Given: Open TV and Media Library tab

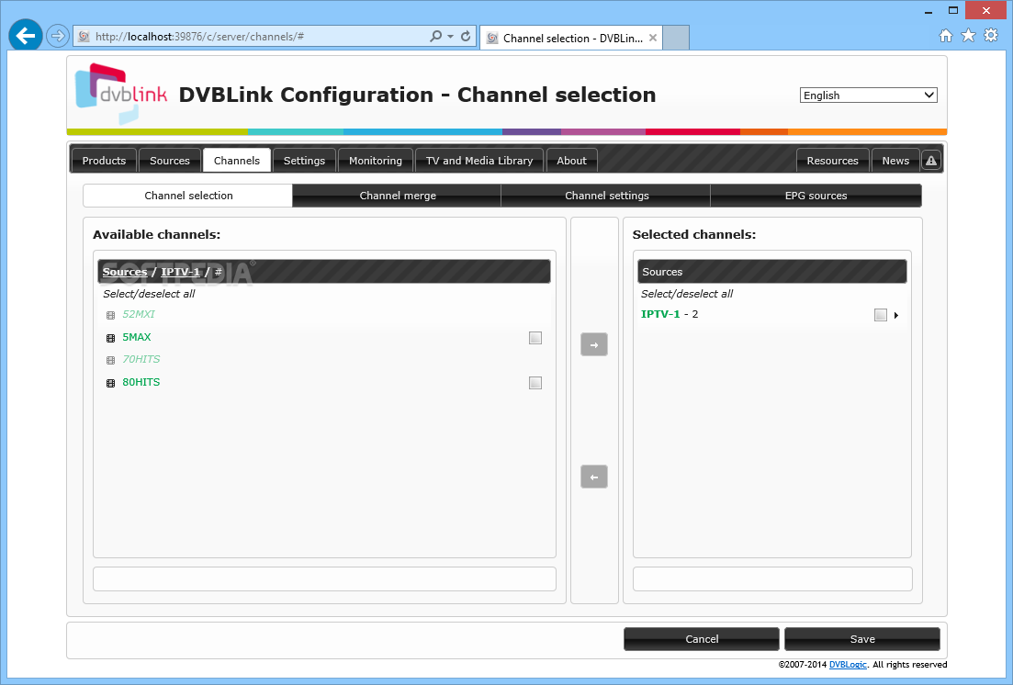Looking at the screenshot, I should [x=479, y=161].
